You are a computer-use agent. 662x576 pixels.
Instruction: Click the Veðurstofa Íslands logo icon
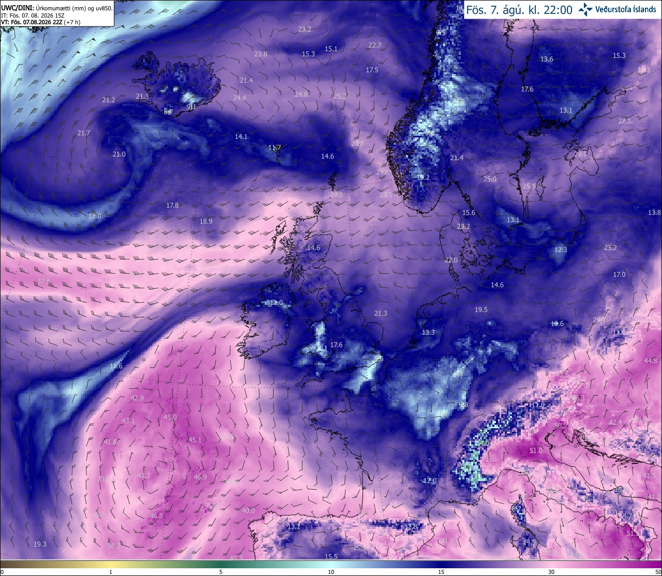tap(586, 9)
